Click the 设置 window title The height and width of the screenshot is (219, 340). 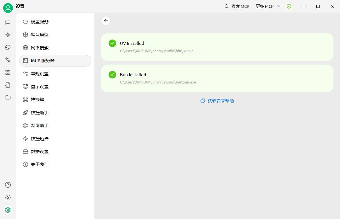(x=20, y=7)
